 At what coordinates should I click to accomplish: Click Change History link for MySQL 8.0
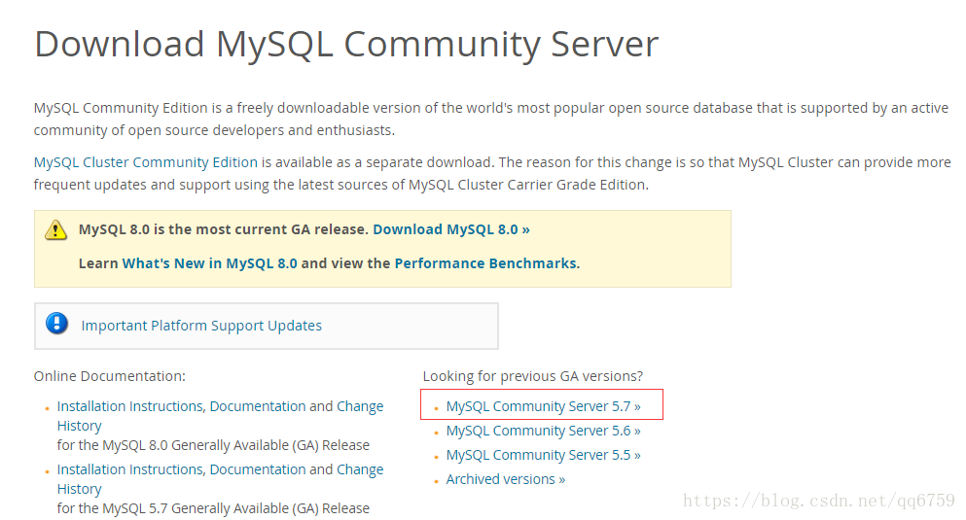pos(360,407)
